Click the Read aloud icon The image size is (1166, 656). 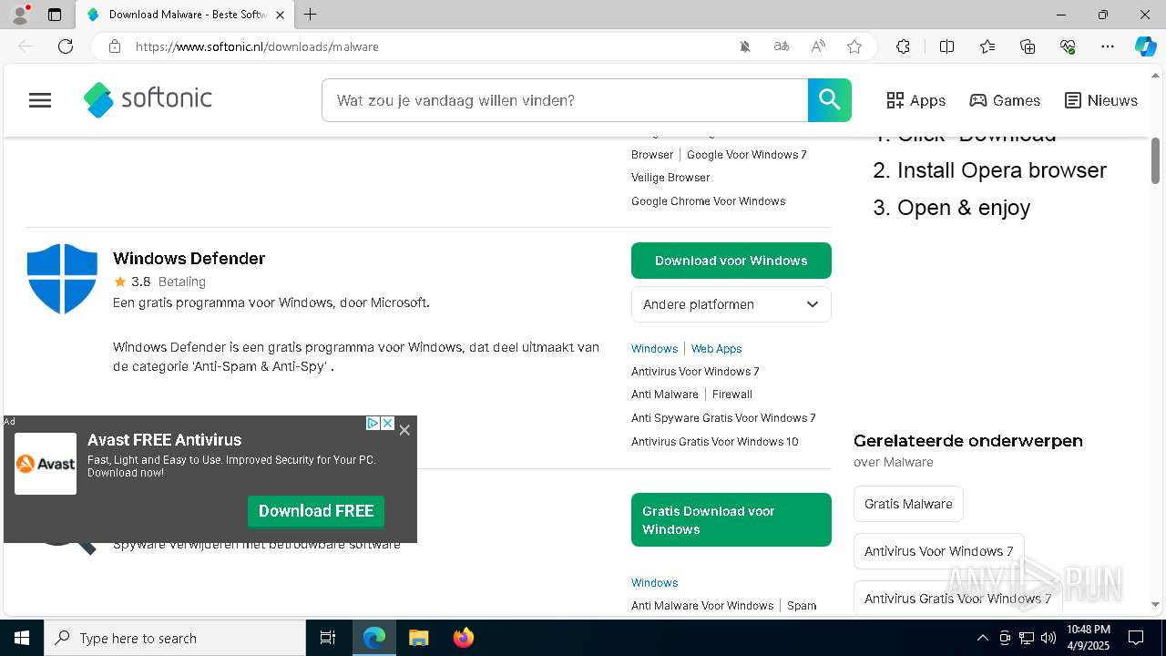tap(818, 46)
